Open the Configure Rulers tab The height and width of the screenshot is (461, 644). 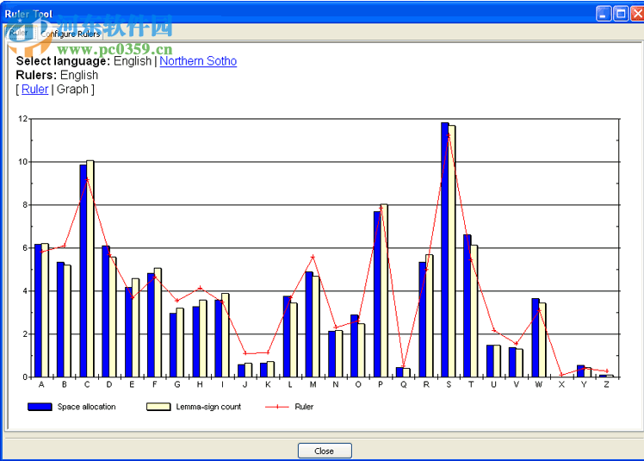tap(71, 34)
